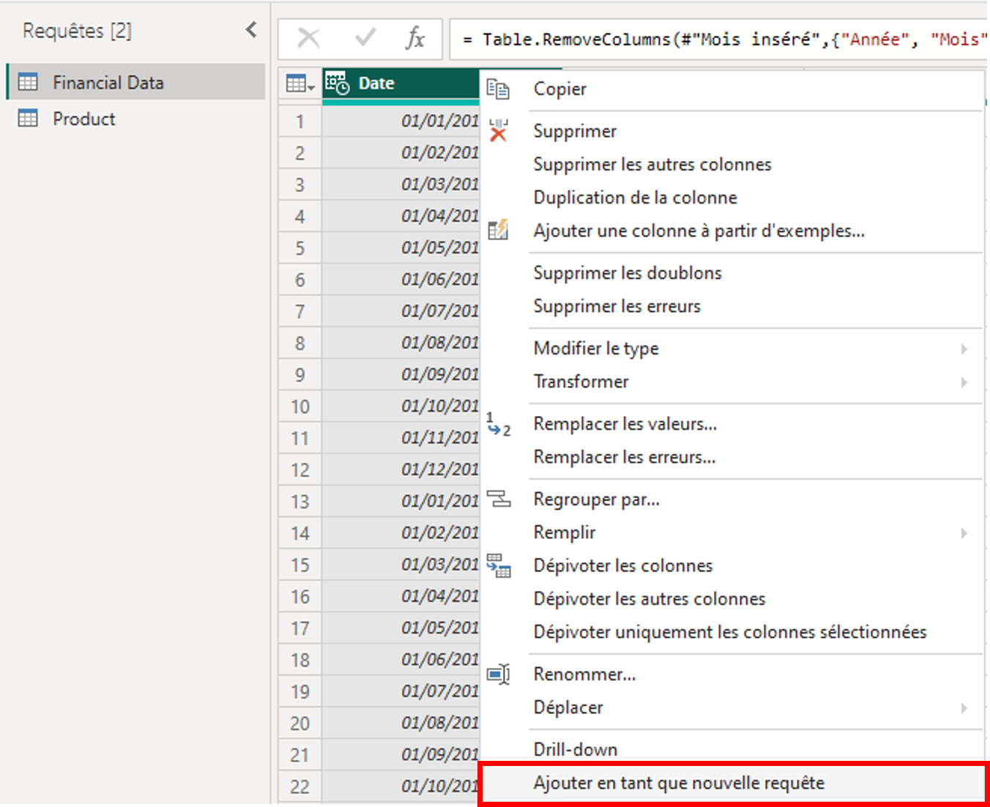Expand the Transformer submenu arrow
The width and height of the screenshot is (990, 807).
pos(964,382)
